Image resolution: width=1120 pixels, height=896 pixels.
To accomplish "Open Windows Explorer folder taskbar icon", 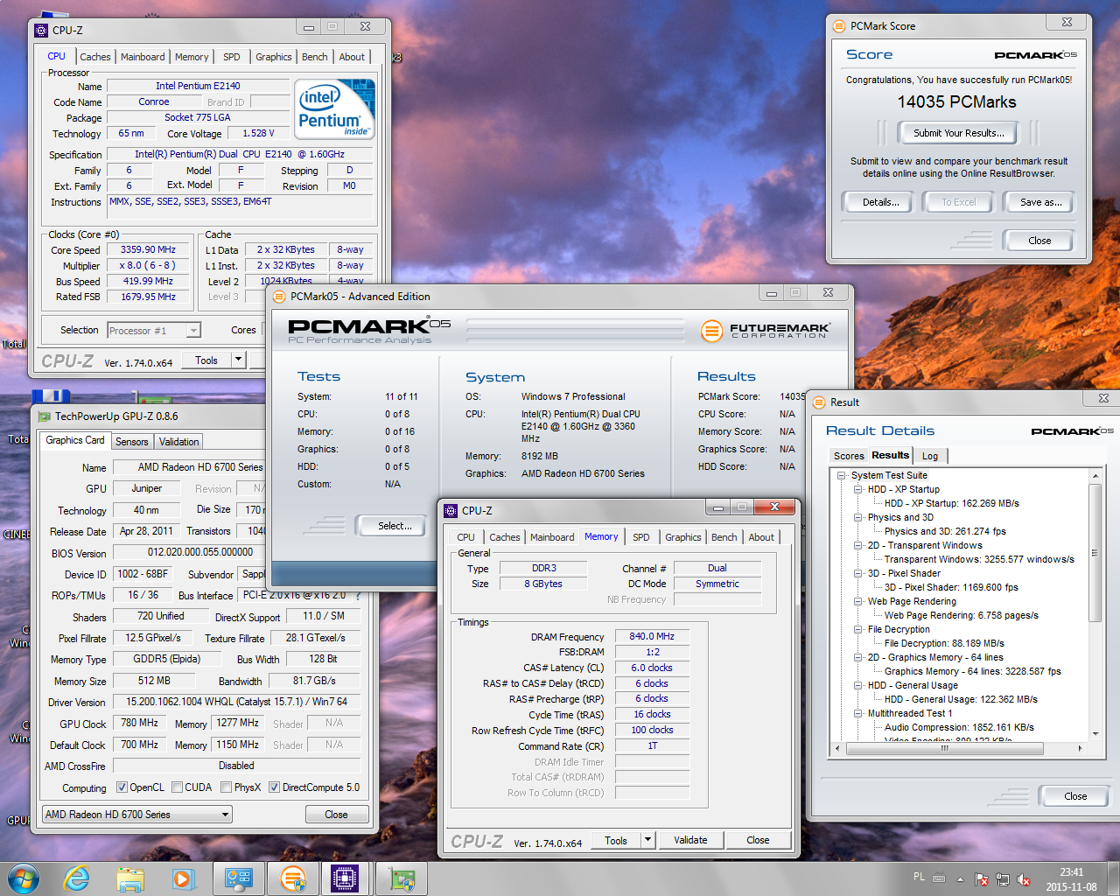I will (x=130, y=878).
